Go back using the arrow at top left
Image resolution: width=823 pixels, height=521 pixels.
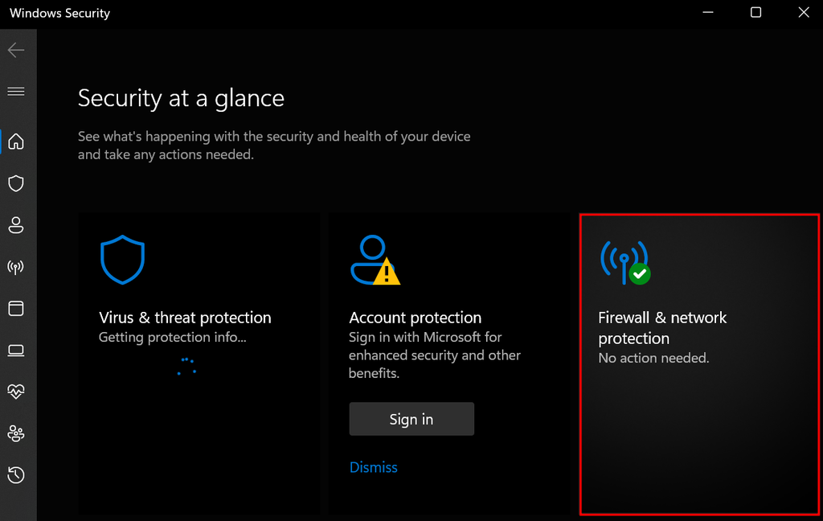16,49
